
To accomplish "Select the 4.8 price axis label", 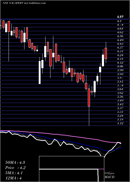I will 119,21.
